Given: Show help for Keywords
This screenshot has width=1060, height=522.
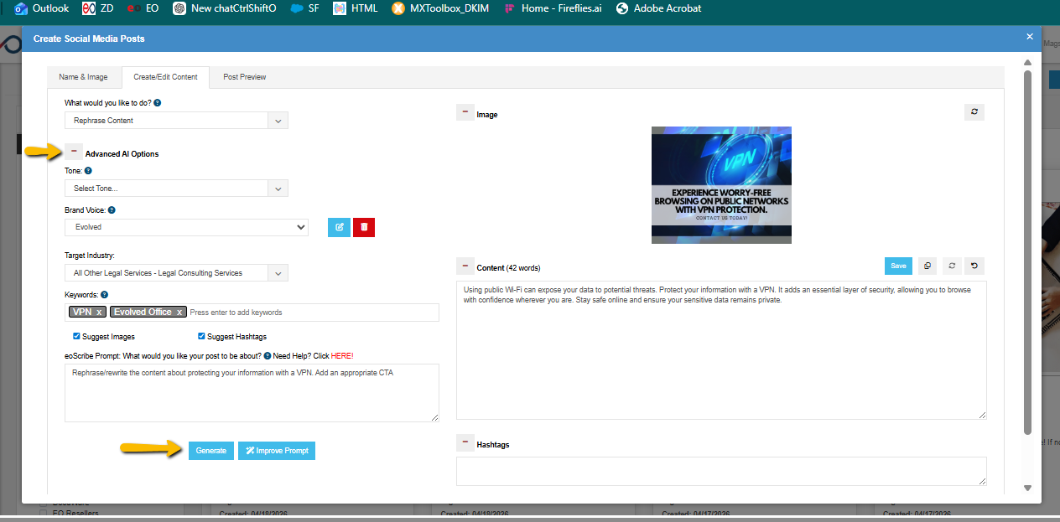Looking at the screenshot, I should [105, 295].
